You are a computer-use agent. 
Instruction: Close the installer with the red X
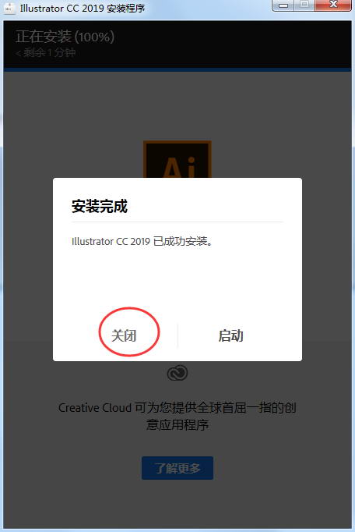pyautogui.click(x=333, y=5)
